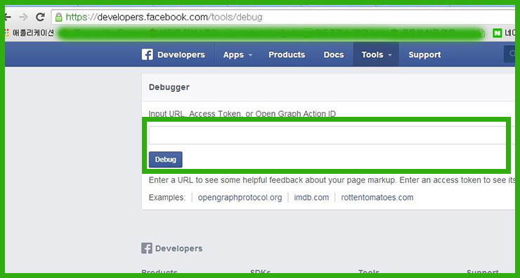Click the 'Input URL, Access Token' label
The height and width of the screenshot is (278, 520).
242,113
